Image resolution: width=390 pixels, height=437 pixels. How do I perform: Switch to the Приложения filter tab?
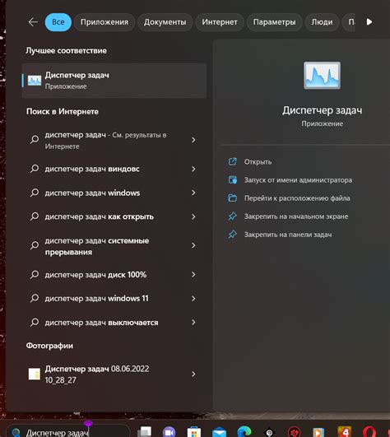pos(104,22)
